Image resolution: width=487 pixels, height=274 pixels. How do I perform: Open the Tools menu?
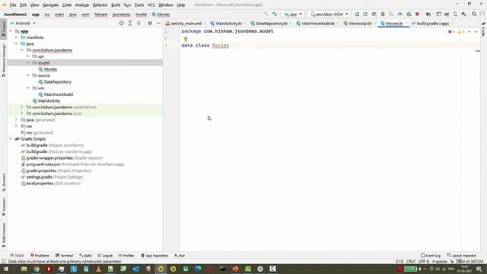(139, 5)
